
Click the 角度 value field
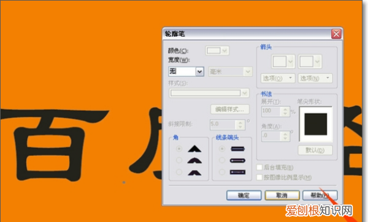[x=271, y=136]
